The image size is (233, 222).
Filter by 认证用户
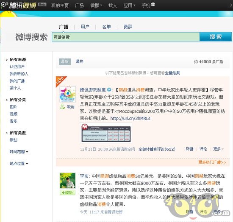click(17, 67)
